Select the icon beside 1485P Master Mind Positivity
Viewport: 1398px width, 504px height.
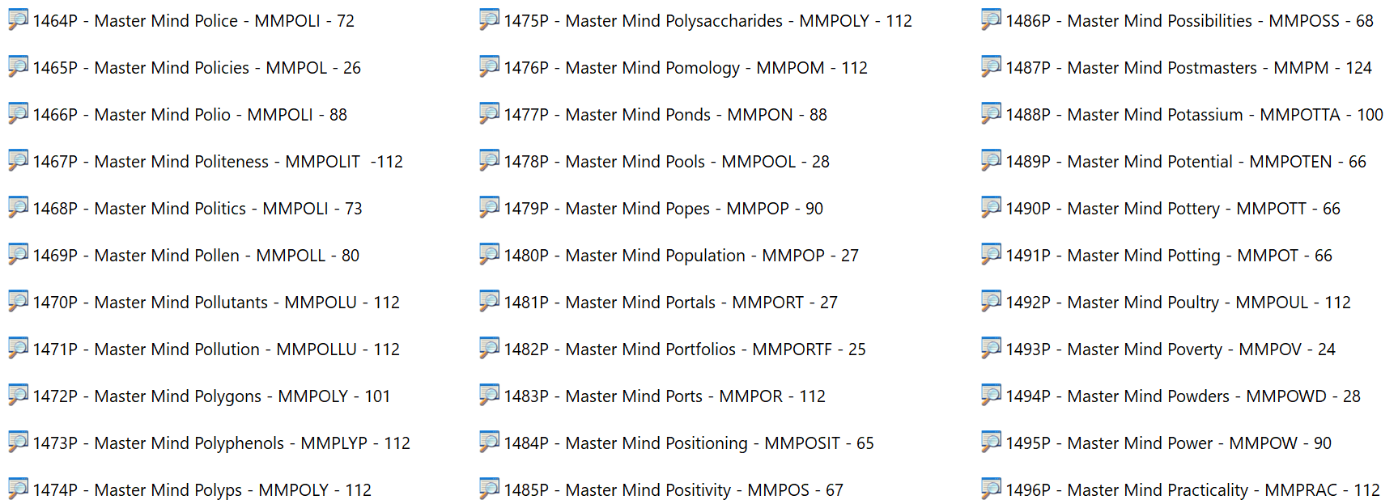pyautogui.click(x=489, y=489)
